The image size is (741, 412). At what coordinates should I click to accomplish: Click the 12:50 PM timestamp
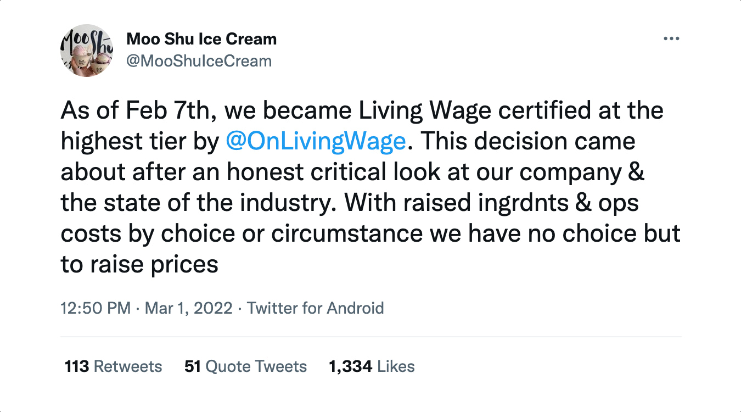click(x=96, y=308)
